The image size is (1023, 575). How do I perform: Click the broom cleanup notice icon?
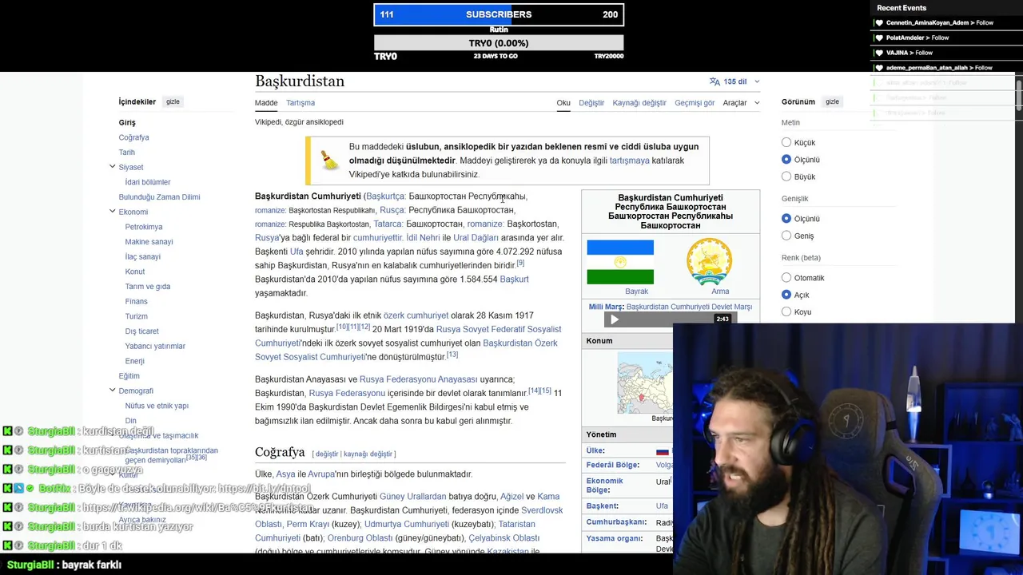click(x=329, y=160)
